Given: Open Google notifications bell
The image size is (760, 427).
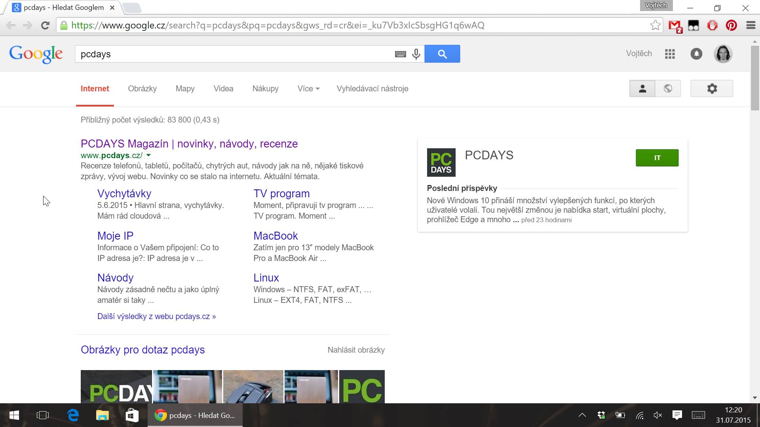Looking at the screenshot, I should click(x=696, y=54).
